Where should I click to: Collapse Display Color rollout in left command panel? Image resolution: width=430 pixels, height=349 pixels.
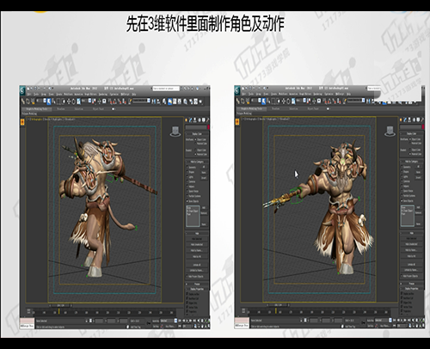[x=197, y=134]
